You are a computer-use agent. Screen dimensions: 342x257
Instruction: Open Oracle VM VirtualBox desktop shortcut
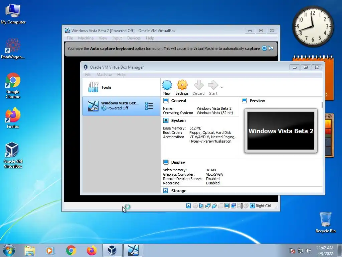pyautogui.click(x=13, y=155)
